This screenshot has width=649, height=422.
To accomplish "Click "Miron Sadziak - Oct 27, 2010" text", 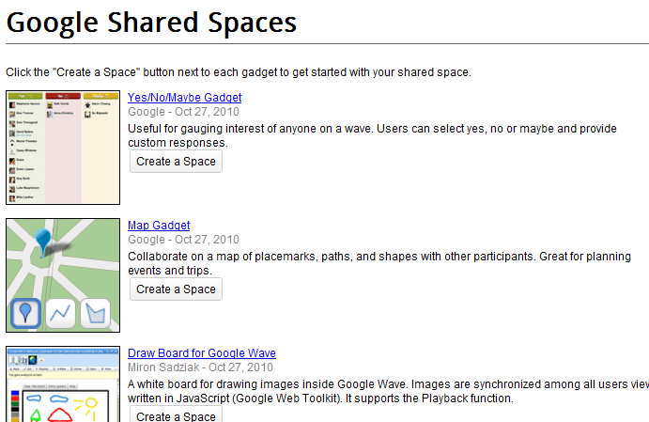I will pos(200,367).
